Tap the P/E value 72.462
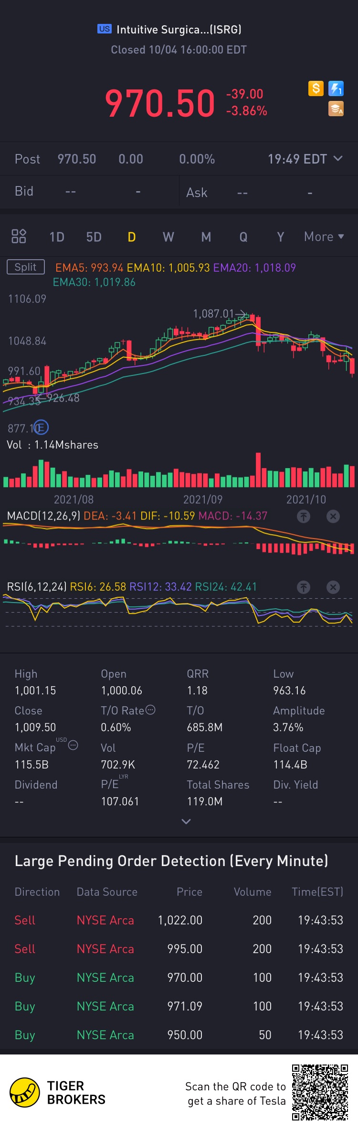Viewport: 358px width, 1131px height. pos(203,765)
